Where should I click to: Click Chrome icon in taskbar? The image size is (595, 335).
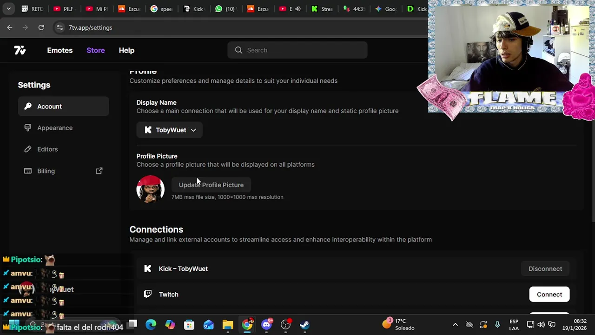click(x=247, y=325)
